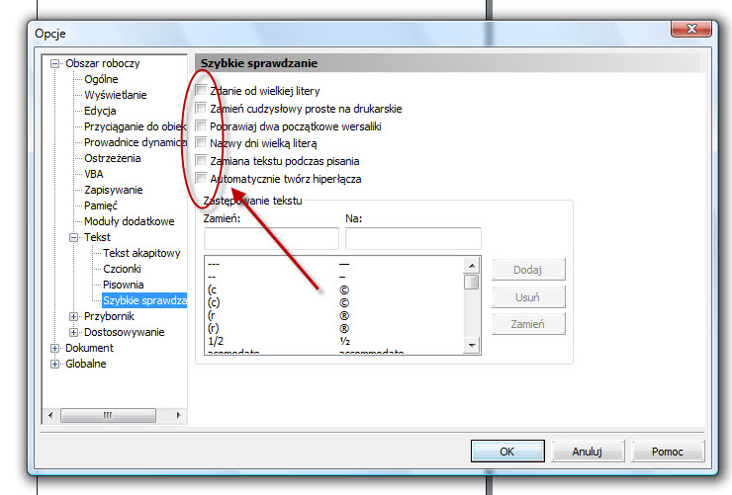This screenshot has height=495, width=732.
Task: Click the replacement list scrollbar down arrow
Action: [x=472, y=346]
